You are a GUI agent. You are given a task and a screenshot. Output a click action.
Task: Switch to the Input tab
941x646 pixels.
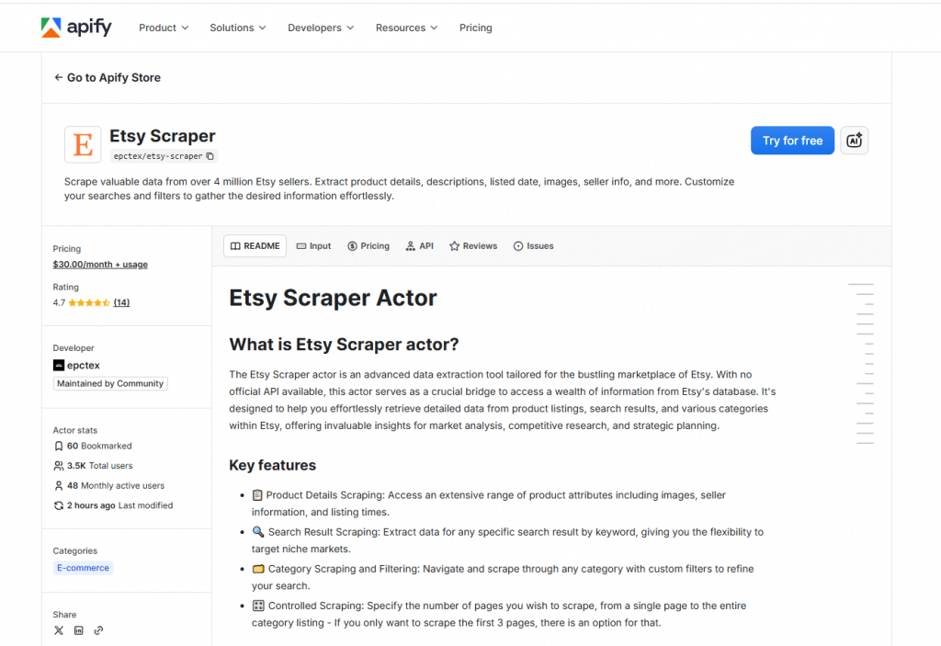click(x=312, y=246)
